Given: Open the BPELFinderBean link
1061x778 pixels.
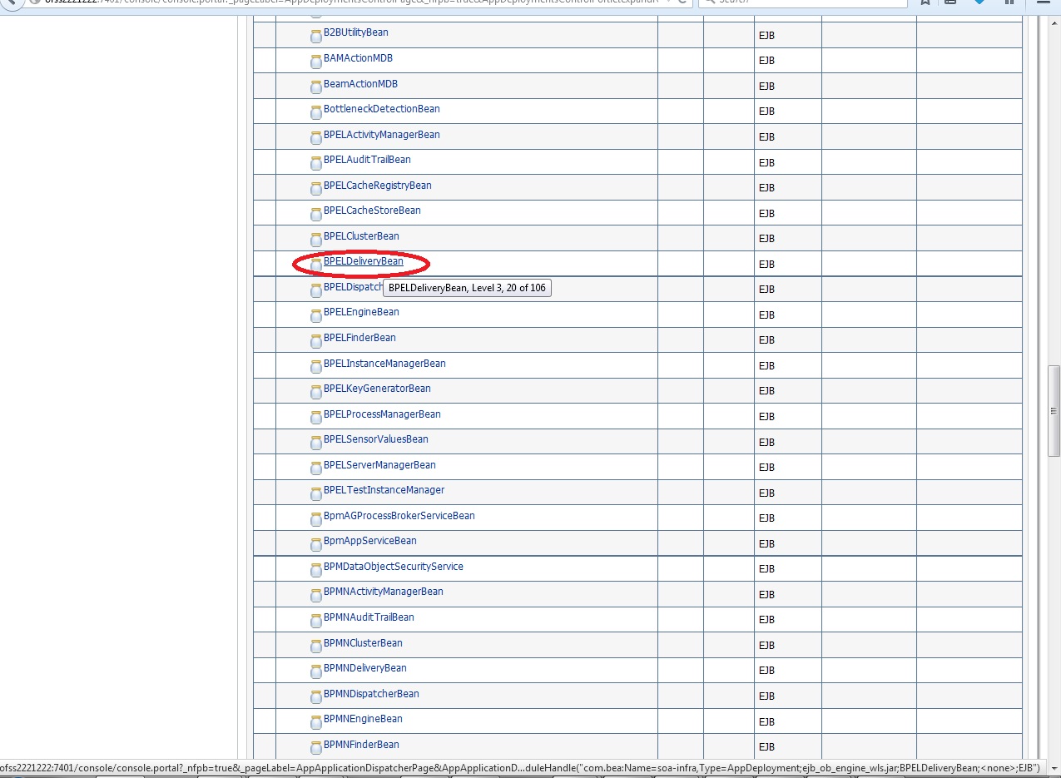Looking at the screenshot, I should (359, 338).
